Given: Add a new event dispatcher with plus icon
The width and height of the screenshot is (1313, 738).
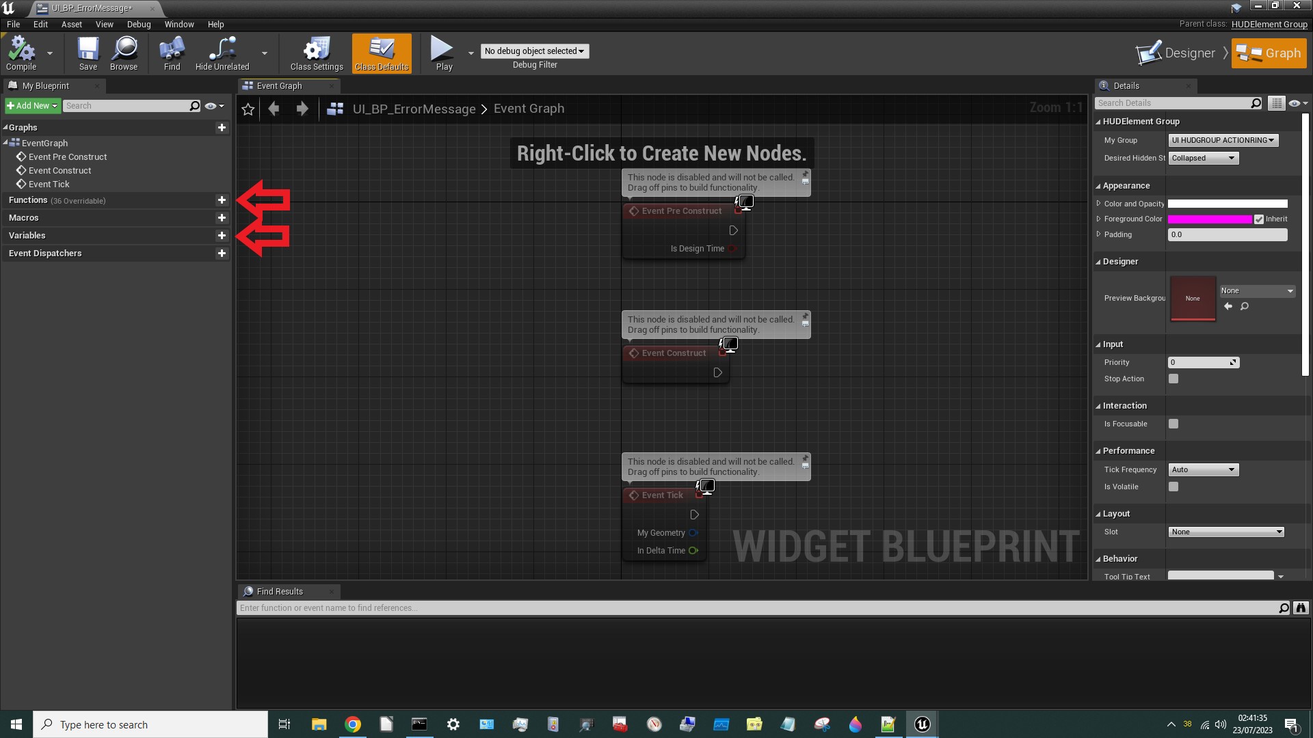Looking at the screenshot, I should click(x=222, y=254).
